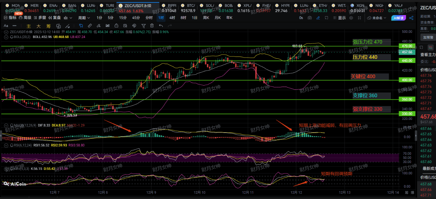This screenshot has height=199, width=436.
Task: Select the 分时 time-sharing view
Action: (149, 18)
